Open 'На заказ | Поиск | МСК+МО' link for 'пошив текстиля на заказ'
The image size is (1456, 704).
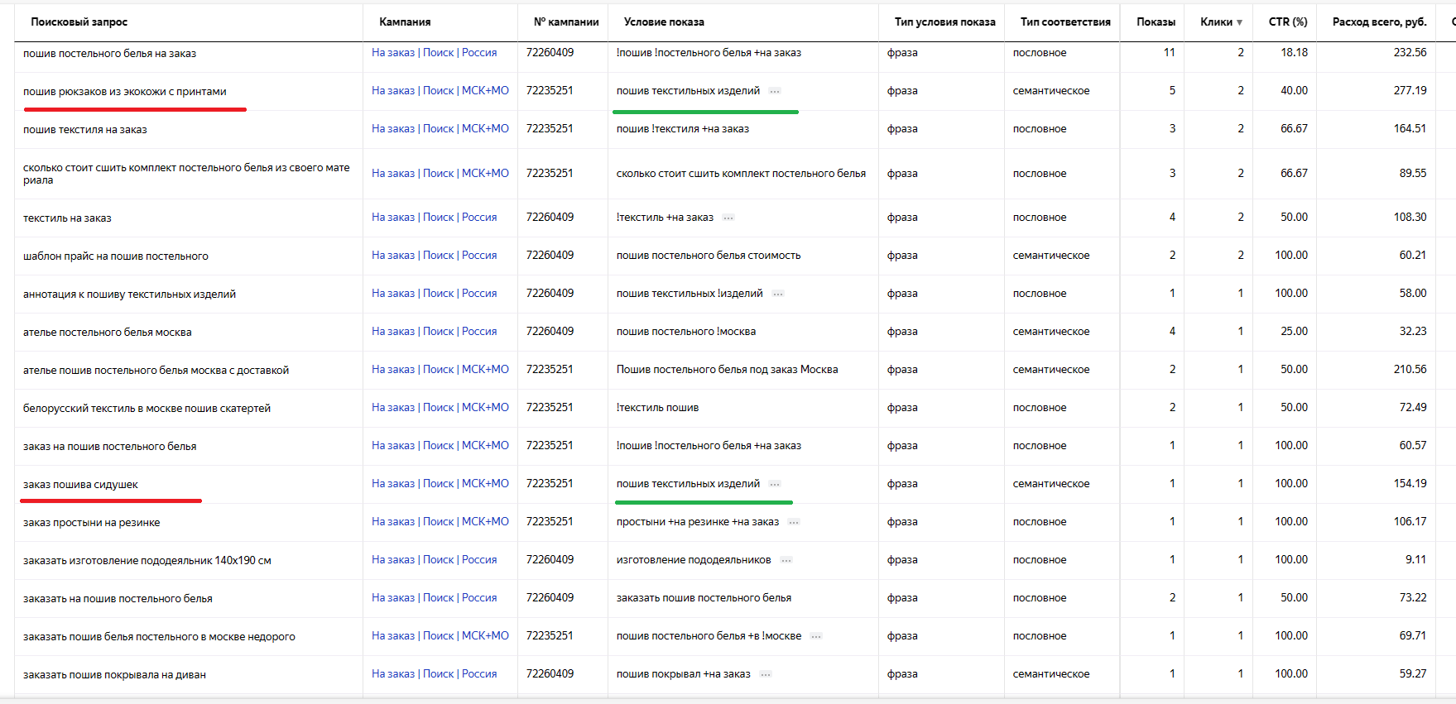(x=440, y=128)
